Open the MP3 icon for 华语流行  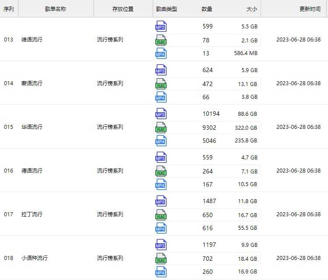pos(161,114)
